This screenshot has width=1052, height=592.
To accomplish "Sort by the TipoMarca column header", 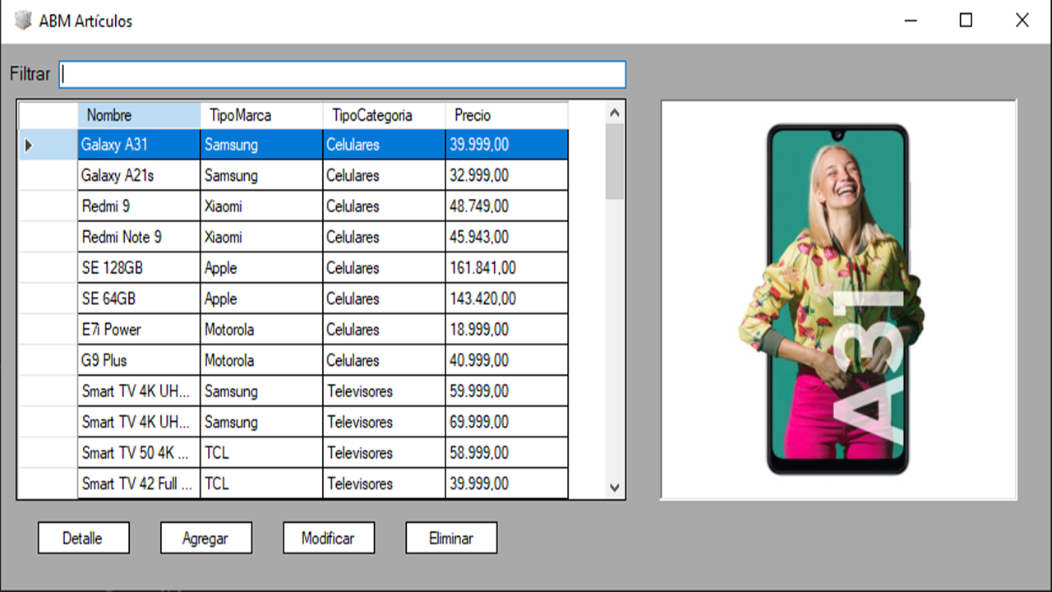I will tap(261, 115).
